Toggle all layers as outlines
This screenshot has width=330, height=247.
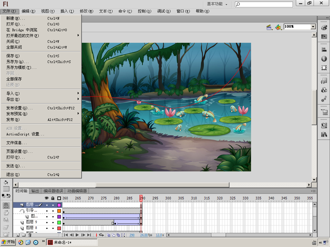pos(59,198)
